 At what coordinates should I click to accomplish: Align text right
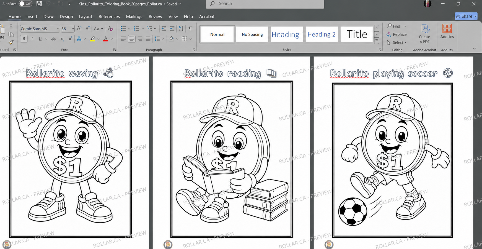click(140, 39)
